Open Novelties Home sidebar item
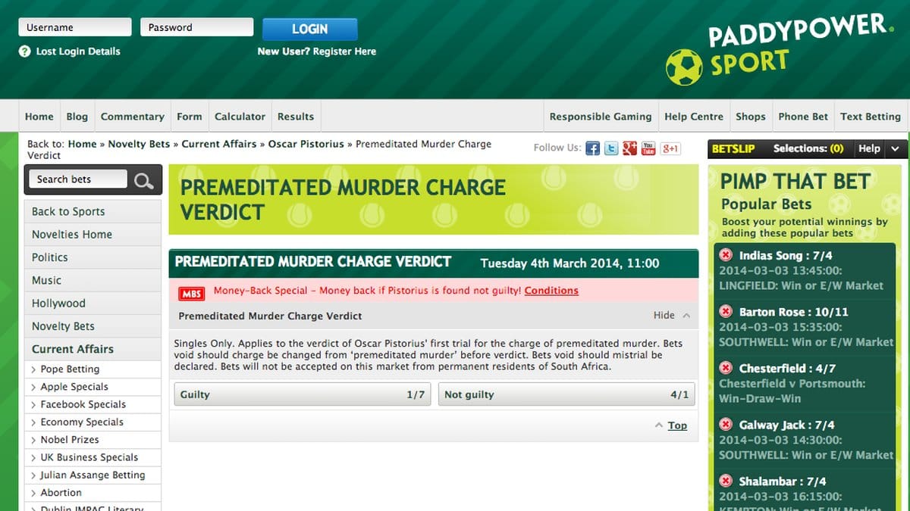 pos(93,235)
